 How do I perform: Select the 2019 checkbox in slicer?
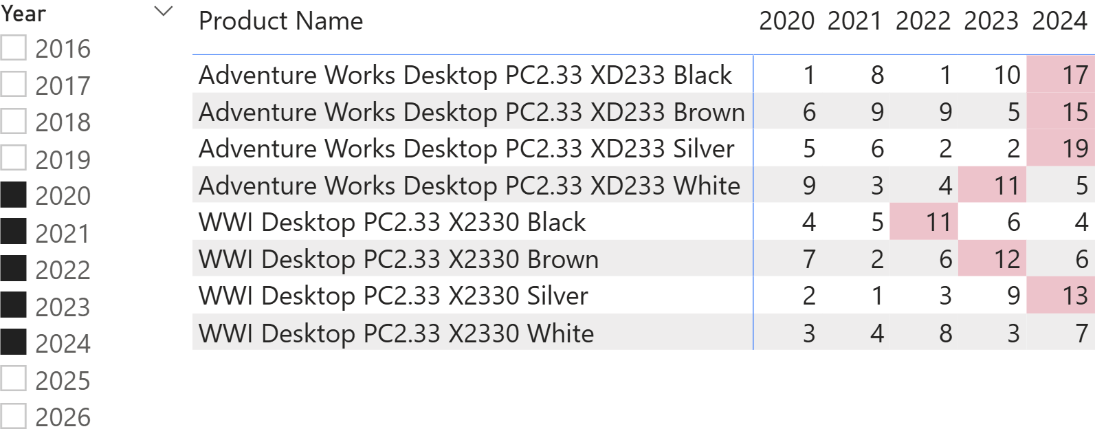click(x=14, y=158)
